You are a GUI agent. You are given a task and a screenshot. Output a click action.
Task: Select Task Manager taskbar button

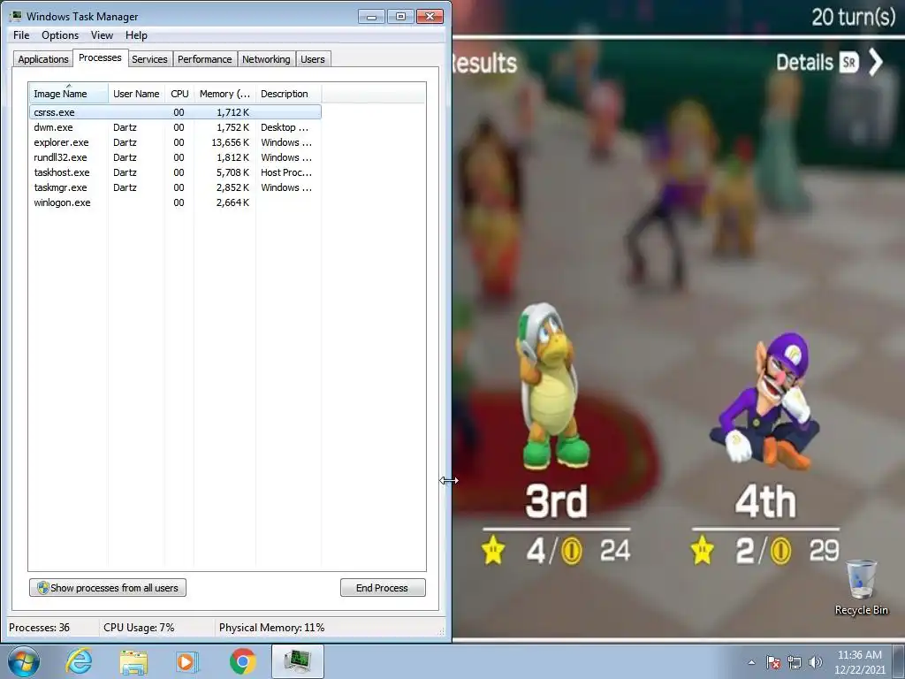click(x=297, y=661)
